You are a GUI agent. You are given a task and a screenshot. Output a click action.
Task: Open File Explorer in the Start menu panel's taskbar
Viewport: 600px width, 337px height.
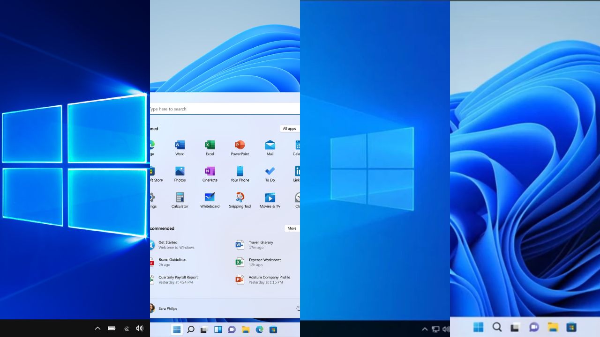pyautogui.click(x=245, y=330)
